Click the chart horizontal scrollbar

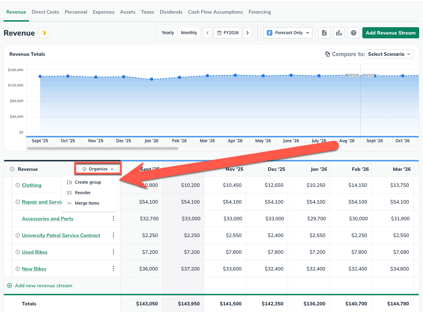coord(103,149)
